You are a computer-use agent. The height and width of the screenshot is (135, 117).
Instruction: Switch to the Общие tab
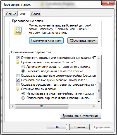(x=11, y=14)
